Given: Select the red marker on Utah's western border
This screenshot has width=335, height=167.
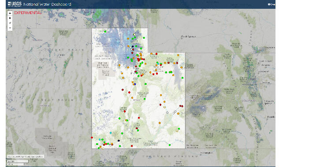Looking at the screenshot, I should 92,138.
